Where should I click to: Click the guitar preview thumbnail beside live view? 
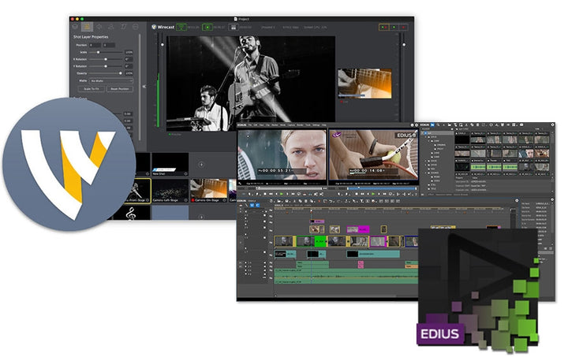click(x=364, y=83)
